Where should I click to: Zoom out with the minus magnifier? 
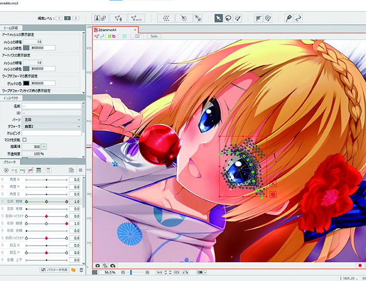123,272
